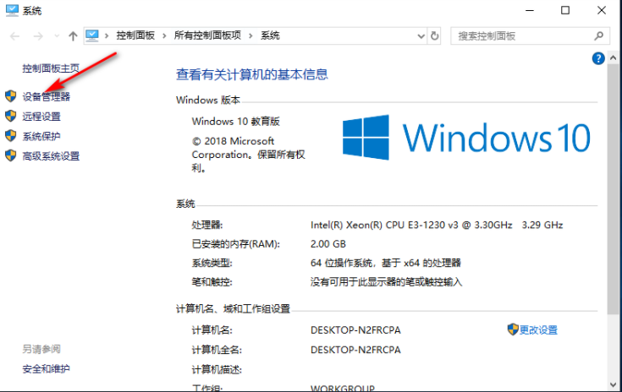Select 所有控制面板项 breadcrumb
This screenshot has height=392, width=622.
click(x=207, y=35)
